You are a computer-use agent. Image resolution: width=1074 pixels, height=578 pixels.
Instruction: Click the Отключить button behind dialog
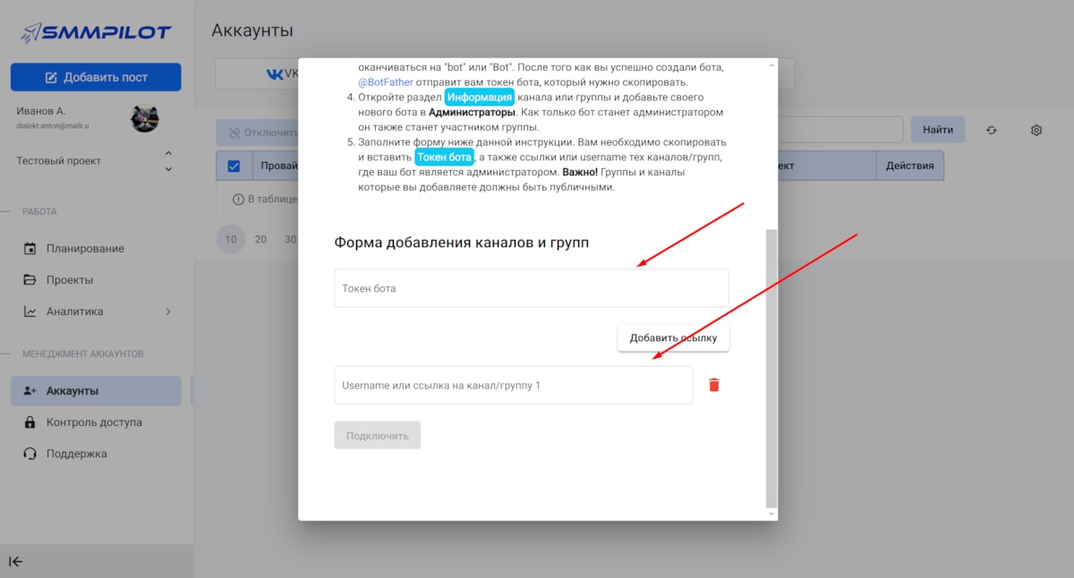[x=258, y=132]
